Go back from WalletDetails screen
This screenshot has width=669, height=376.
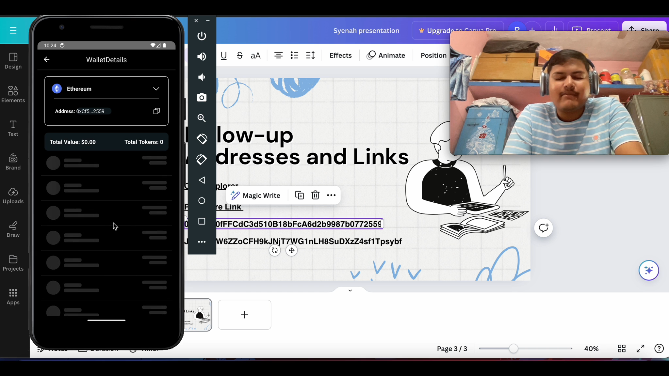pos(47,59)
